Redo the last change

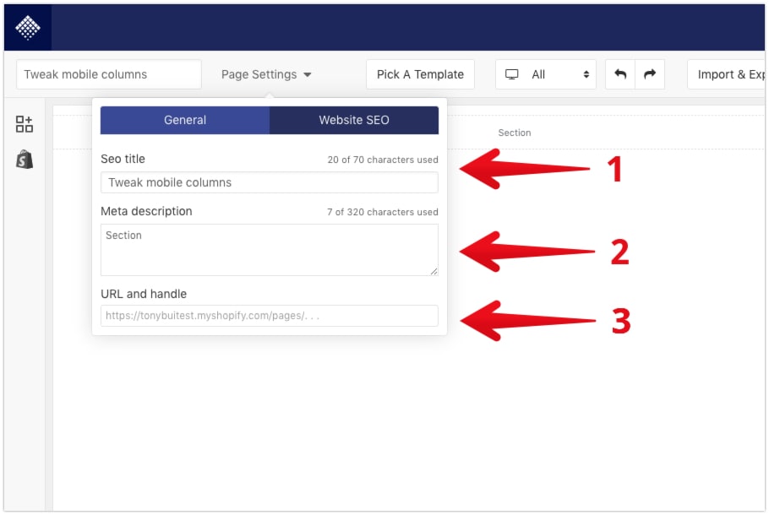click(650, 74)
